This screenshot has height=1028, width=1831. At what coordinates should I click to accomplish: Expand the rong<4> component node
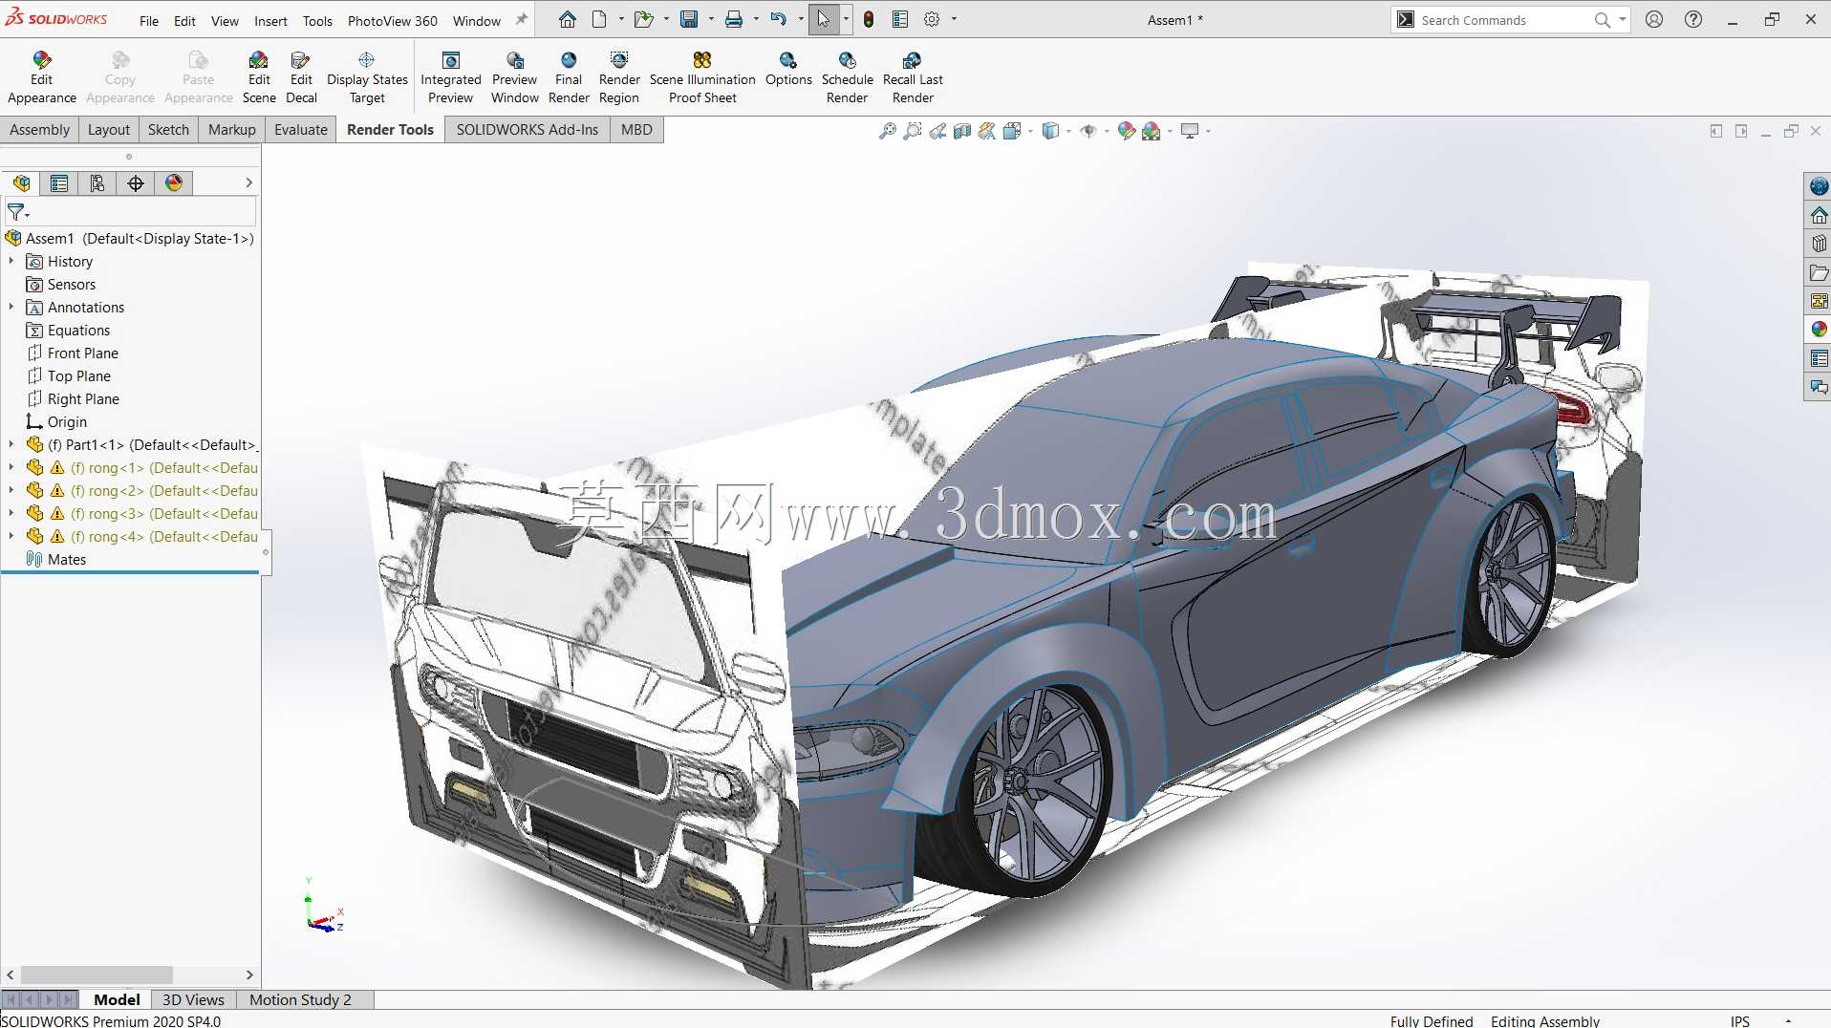[x=11, y=536]
